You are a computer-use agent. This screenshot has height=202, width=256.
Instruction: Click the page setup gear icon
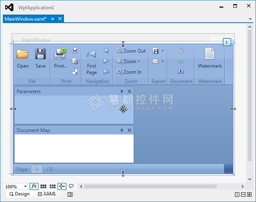75,61
